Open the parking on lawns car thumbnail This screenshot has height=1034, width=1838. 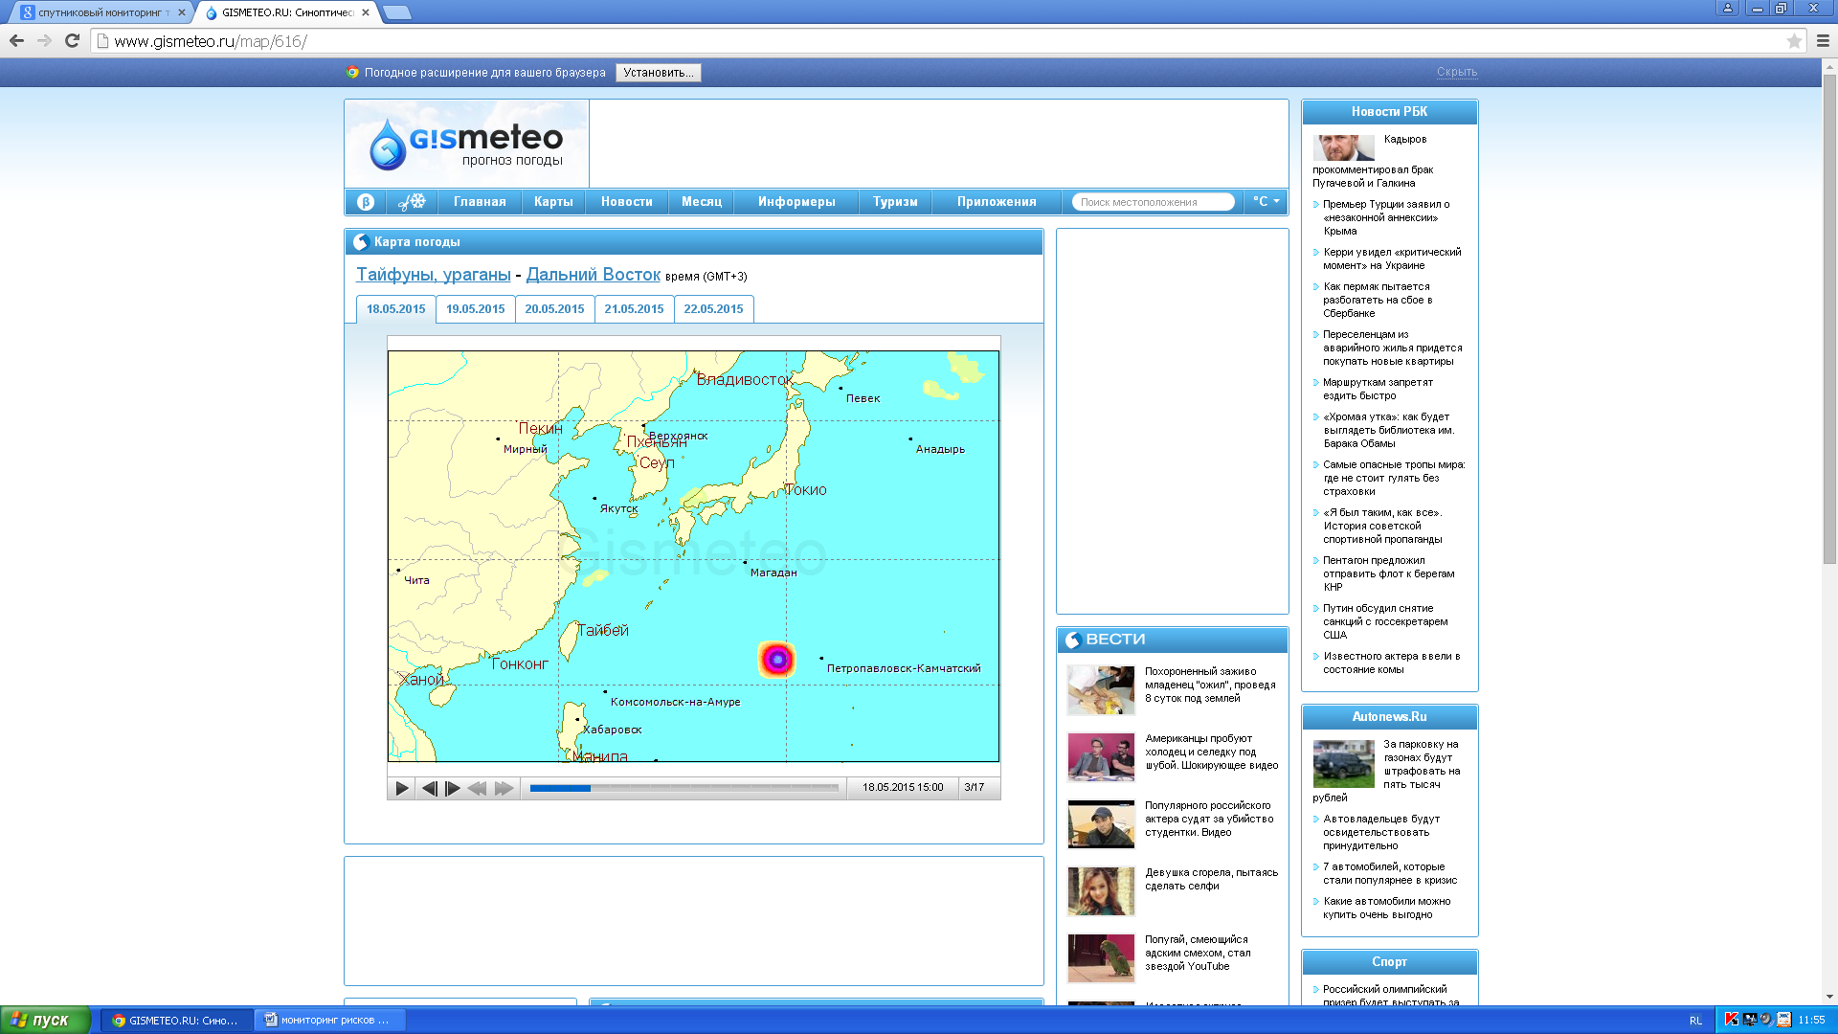pyautogui.click(x=1344, y=763)
